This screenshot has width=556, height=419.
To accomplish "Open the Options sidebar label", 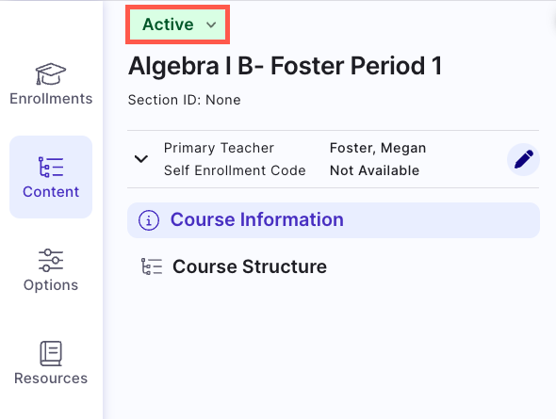I will pyautogui.click(x=51, y=285).
